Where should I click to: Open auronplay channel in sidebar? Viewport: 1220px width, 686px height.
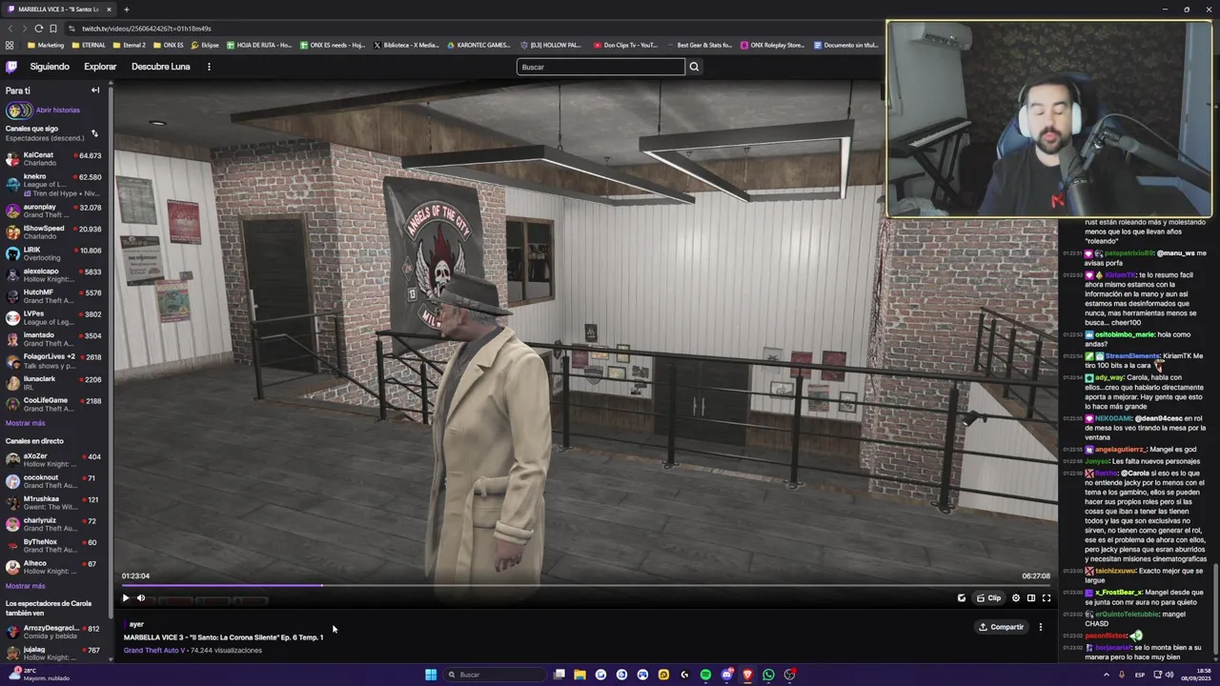click(54, 211)
